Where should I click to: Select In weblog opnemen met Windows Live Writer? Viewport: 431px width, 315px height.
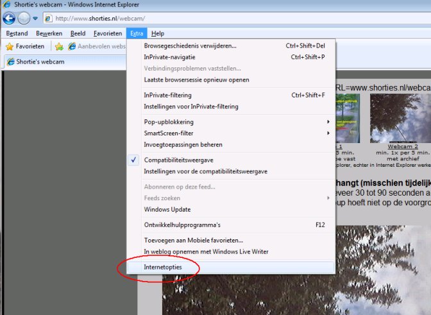coord(231,251)
